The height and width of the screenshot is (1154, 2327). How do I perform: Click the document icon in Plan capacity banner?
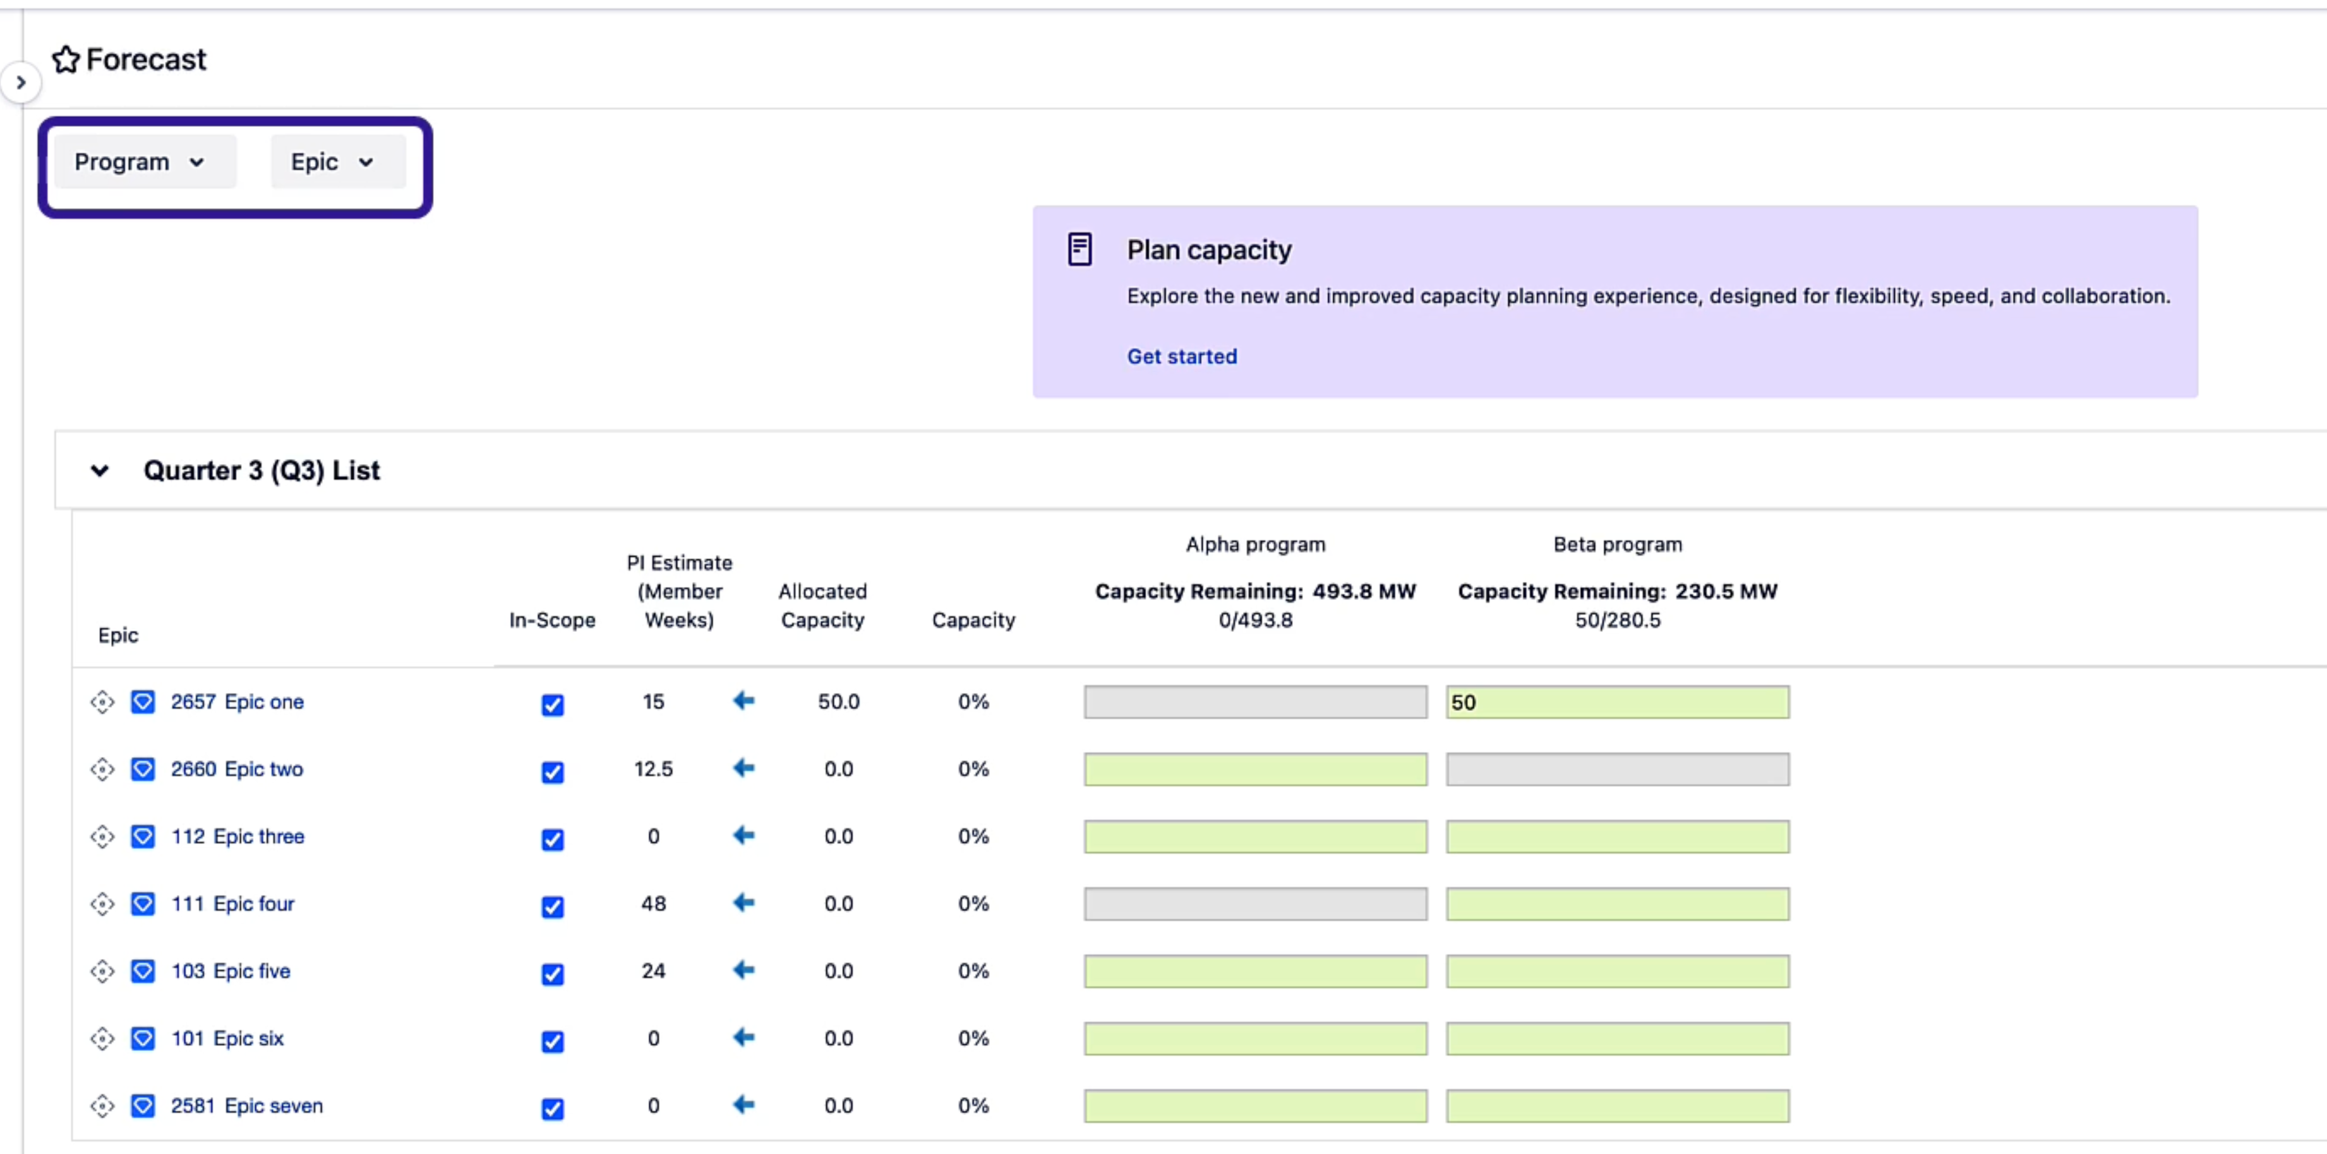(x=1079, y=248)
